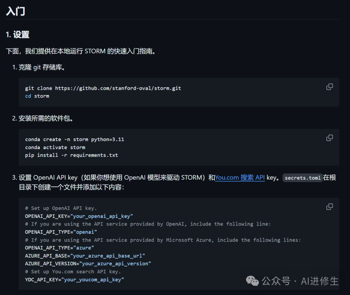The image size is (350, 295).
Task: Open the You.com 搜索 API link
Action: click(240, 178)
